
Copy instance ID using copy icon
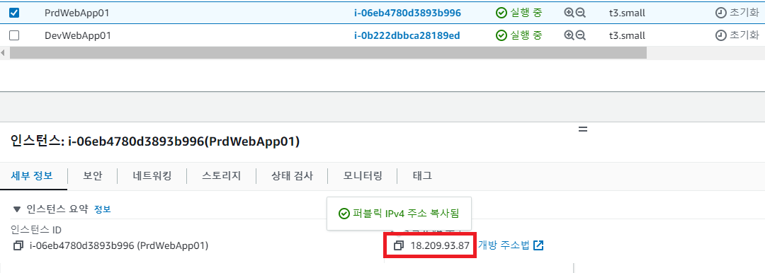coord(18,245)
